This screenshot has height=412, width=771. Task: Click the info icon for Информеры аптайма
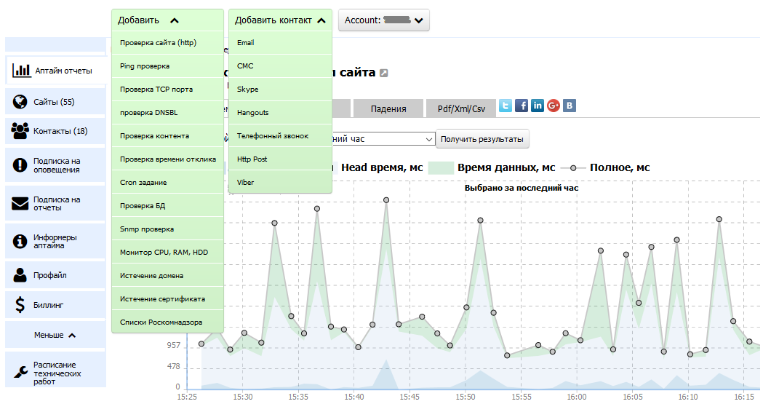[20, 241]
